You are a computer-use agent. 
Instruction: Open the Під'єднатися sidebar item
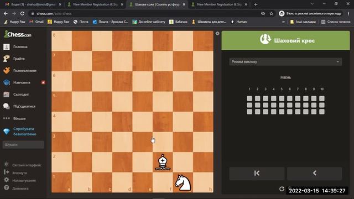19,106
